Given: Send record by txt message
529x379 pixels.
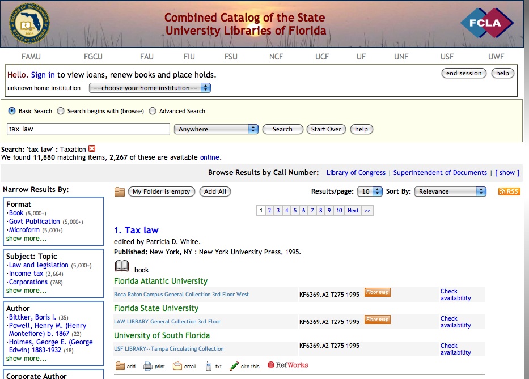Looking at the screenshot, I should pos(214,366).
